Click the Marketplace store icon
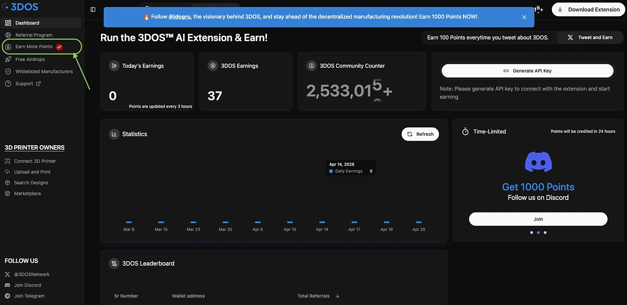627x305 pixels. click(x=8, y=194)
